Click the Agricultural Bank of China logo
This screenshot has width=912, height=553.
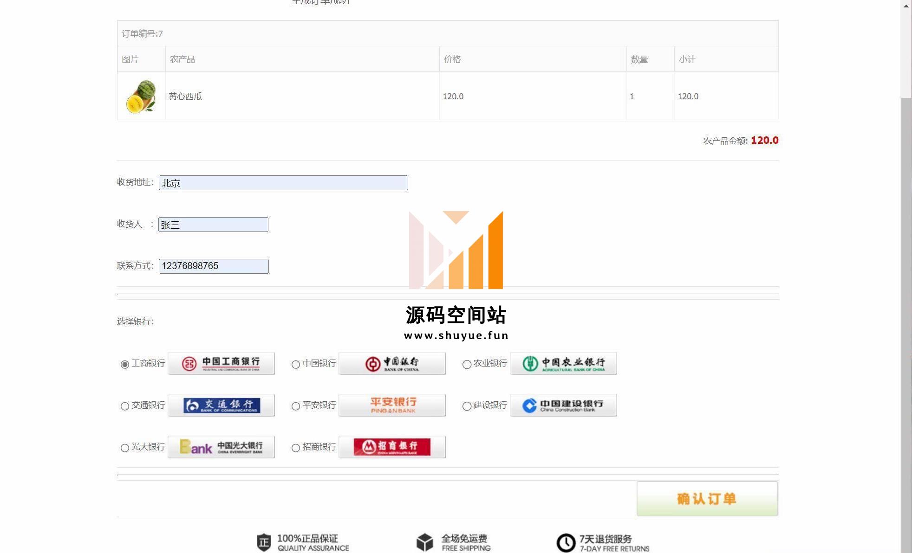563,363
